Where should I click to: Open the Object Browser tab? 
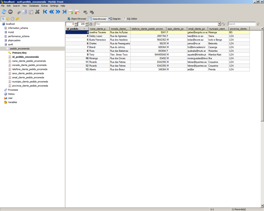[77, 19]
